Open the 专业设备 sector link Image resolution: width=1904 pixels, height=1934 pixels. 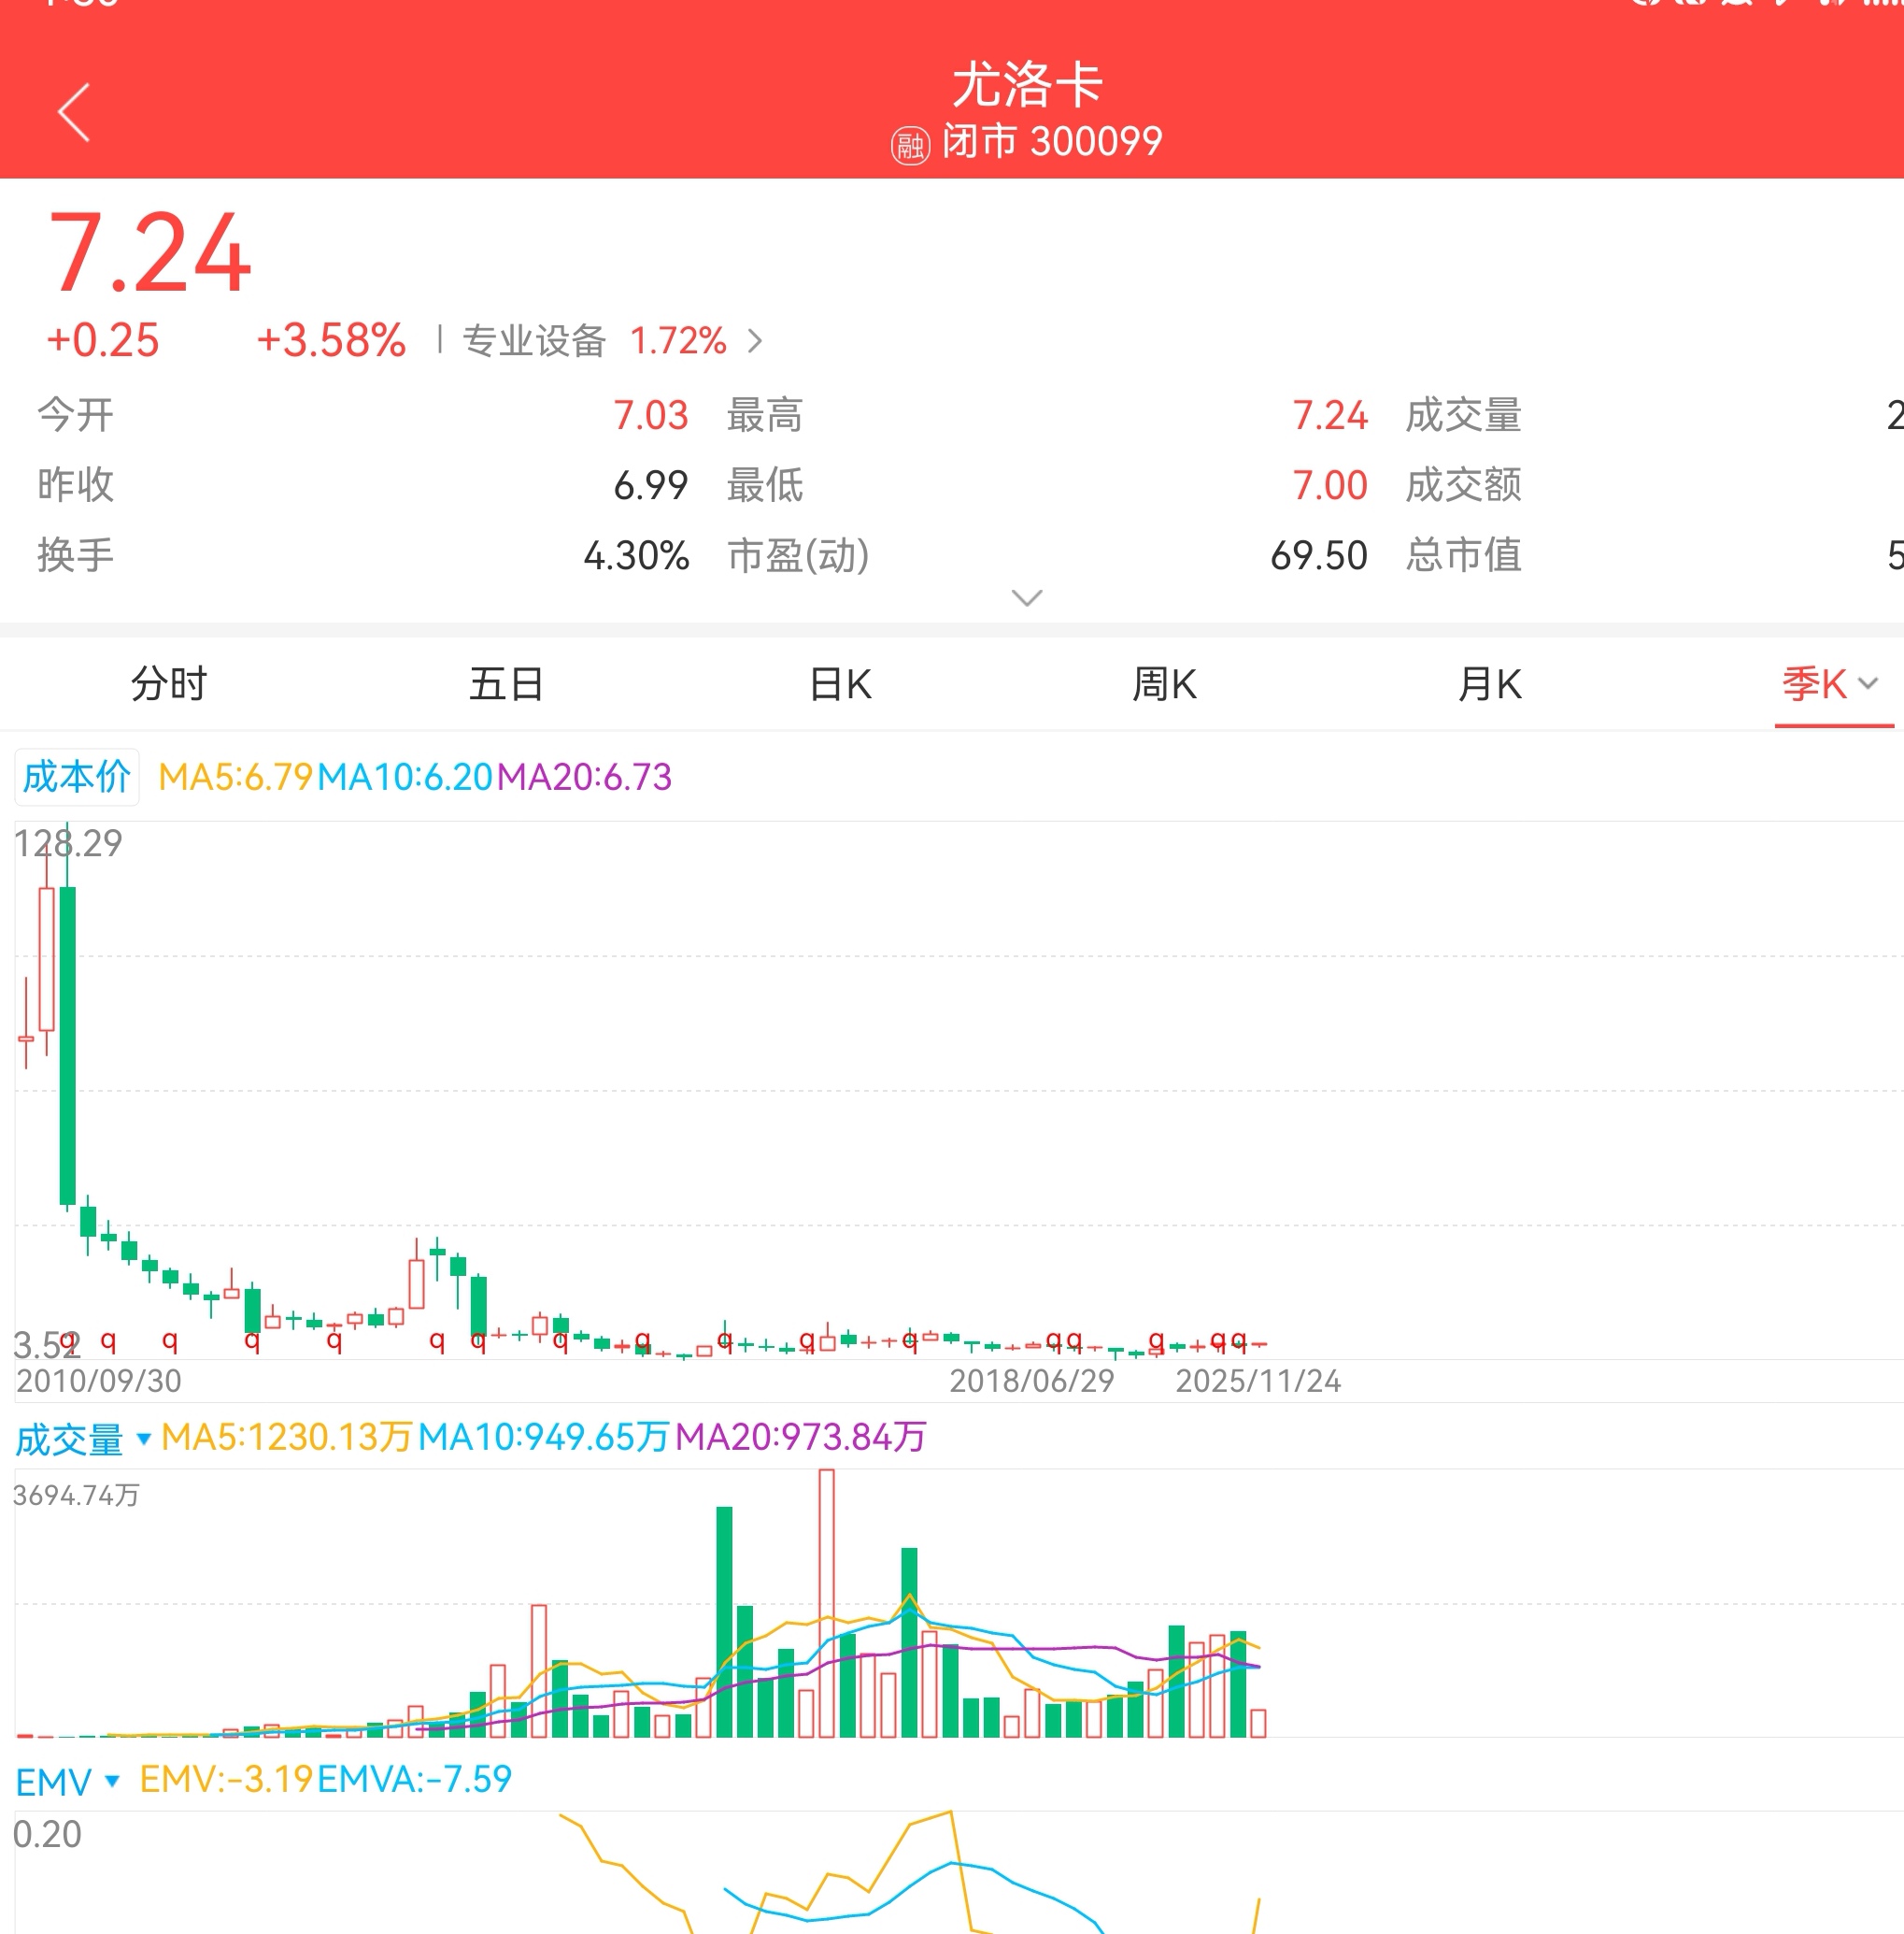pos(534,341)
